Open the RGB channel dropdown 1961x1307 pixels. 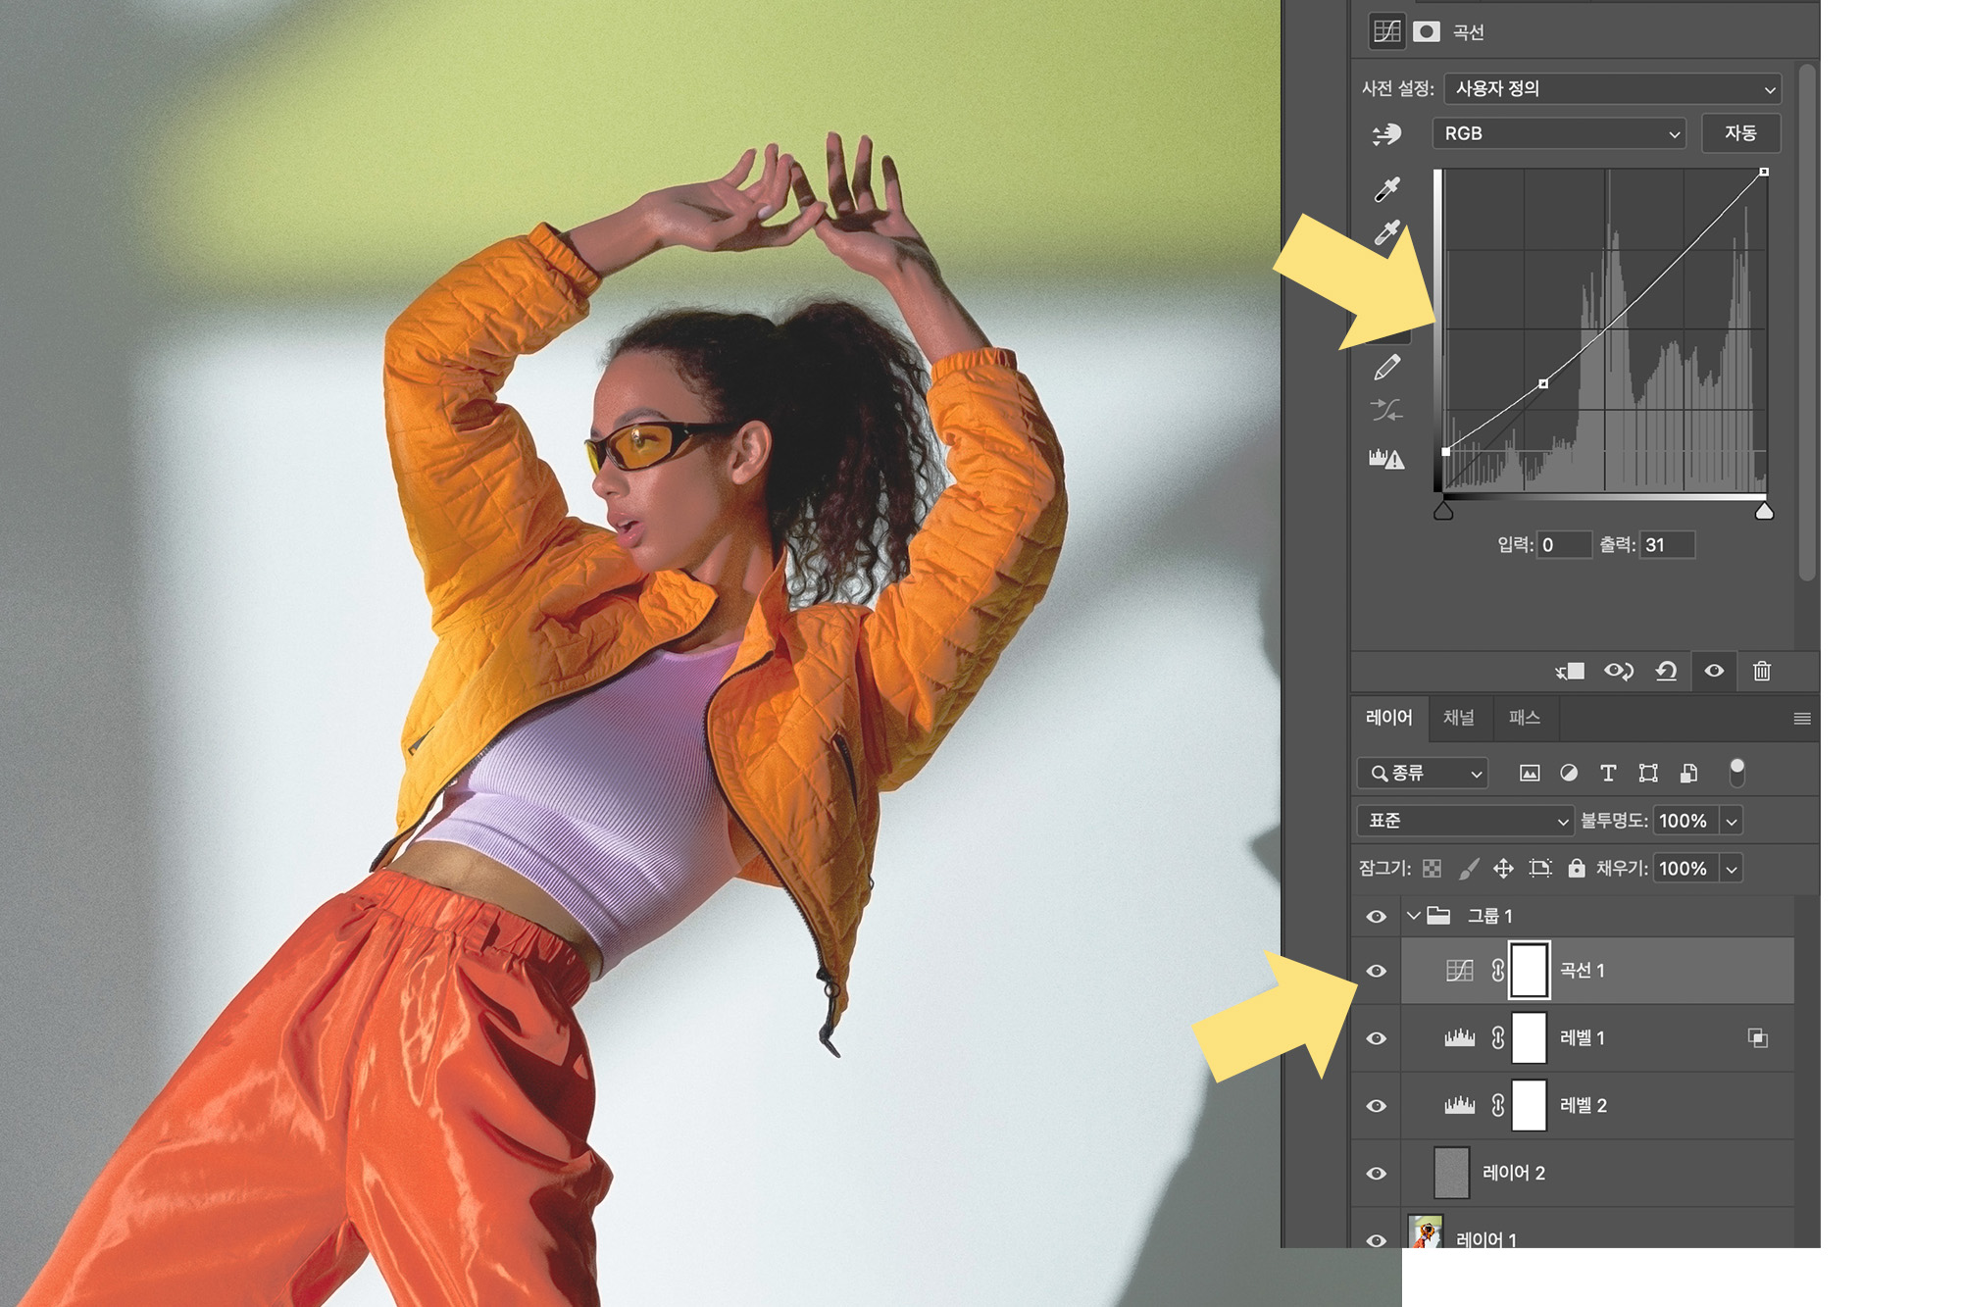point(1559,133)
